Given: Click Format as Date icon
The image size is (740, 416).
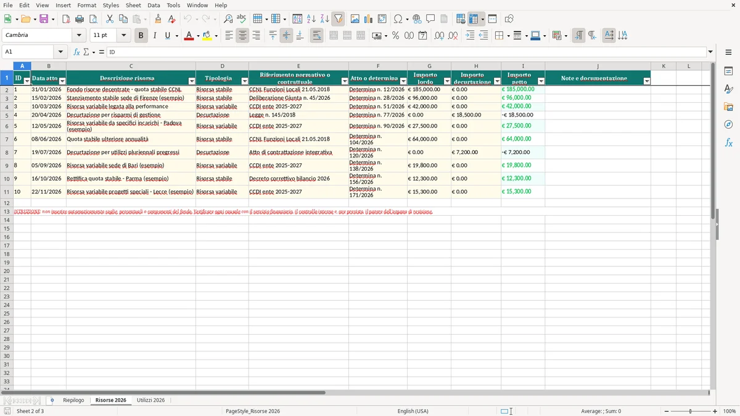Looking at the screenshot, I should 422,36.
